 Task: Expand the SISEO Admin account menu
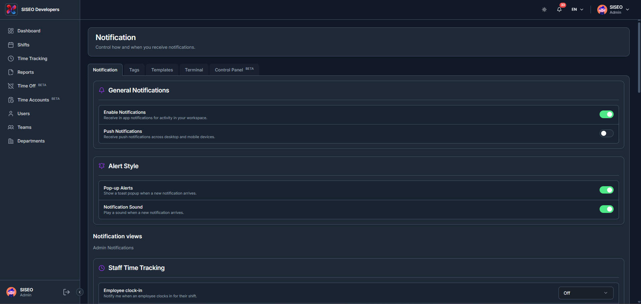[x=613, y=9]
